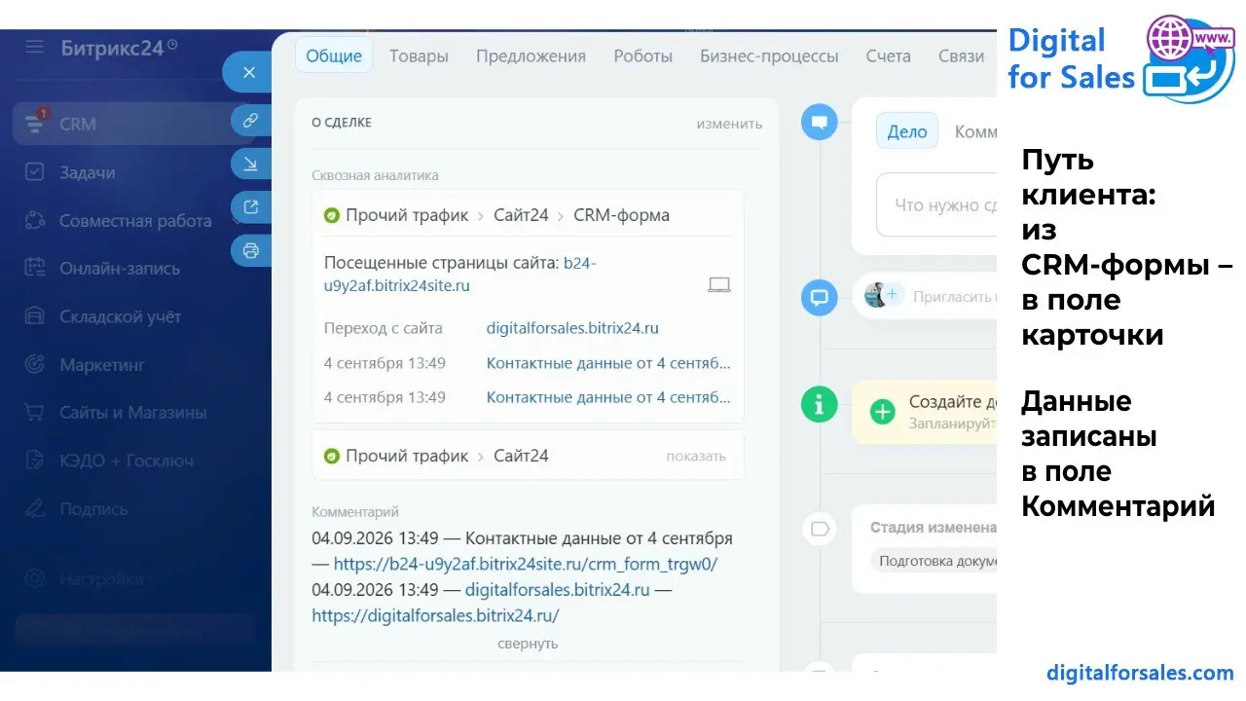The height and width of the screenshot is (701, 1246).
Task: Click показать next to Прочий трафик Сайт24
Action: 696,456
